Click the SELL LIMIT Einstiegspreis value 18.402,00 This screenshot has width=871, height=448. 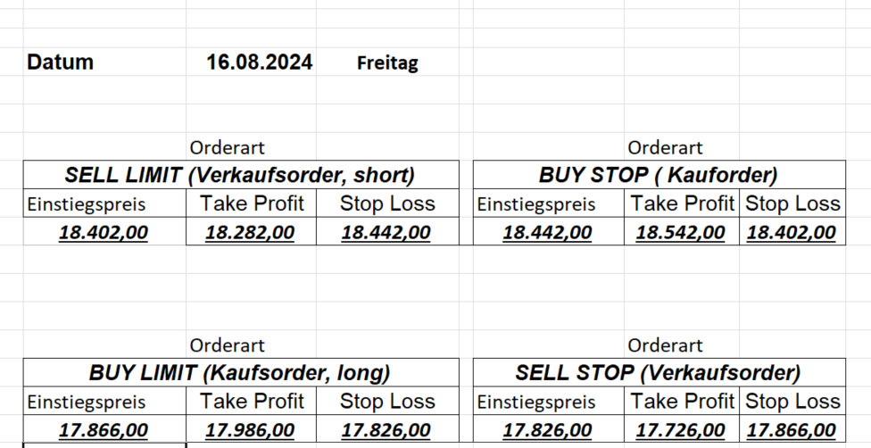pyautogui.click(x=104, y=234)
